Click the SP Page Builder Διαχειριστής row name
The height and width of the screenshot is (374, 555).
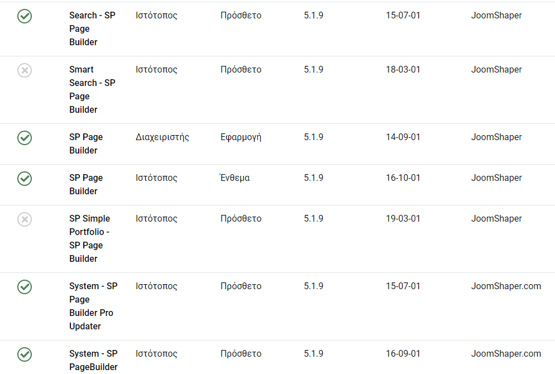86,143
